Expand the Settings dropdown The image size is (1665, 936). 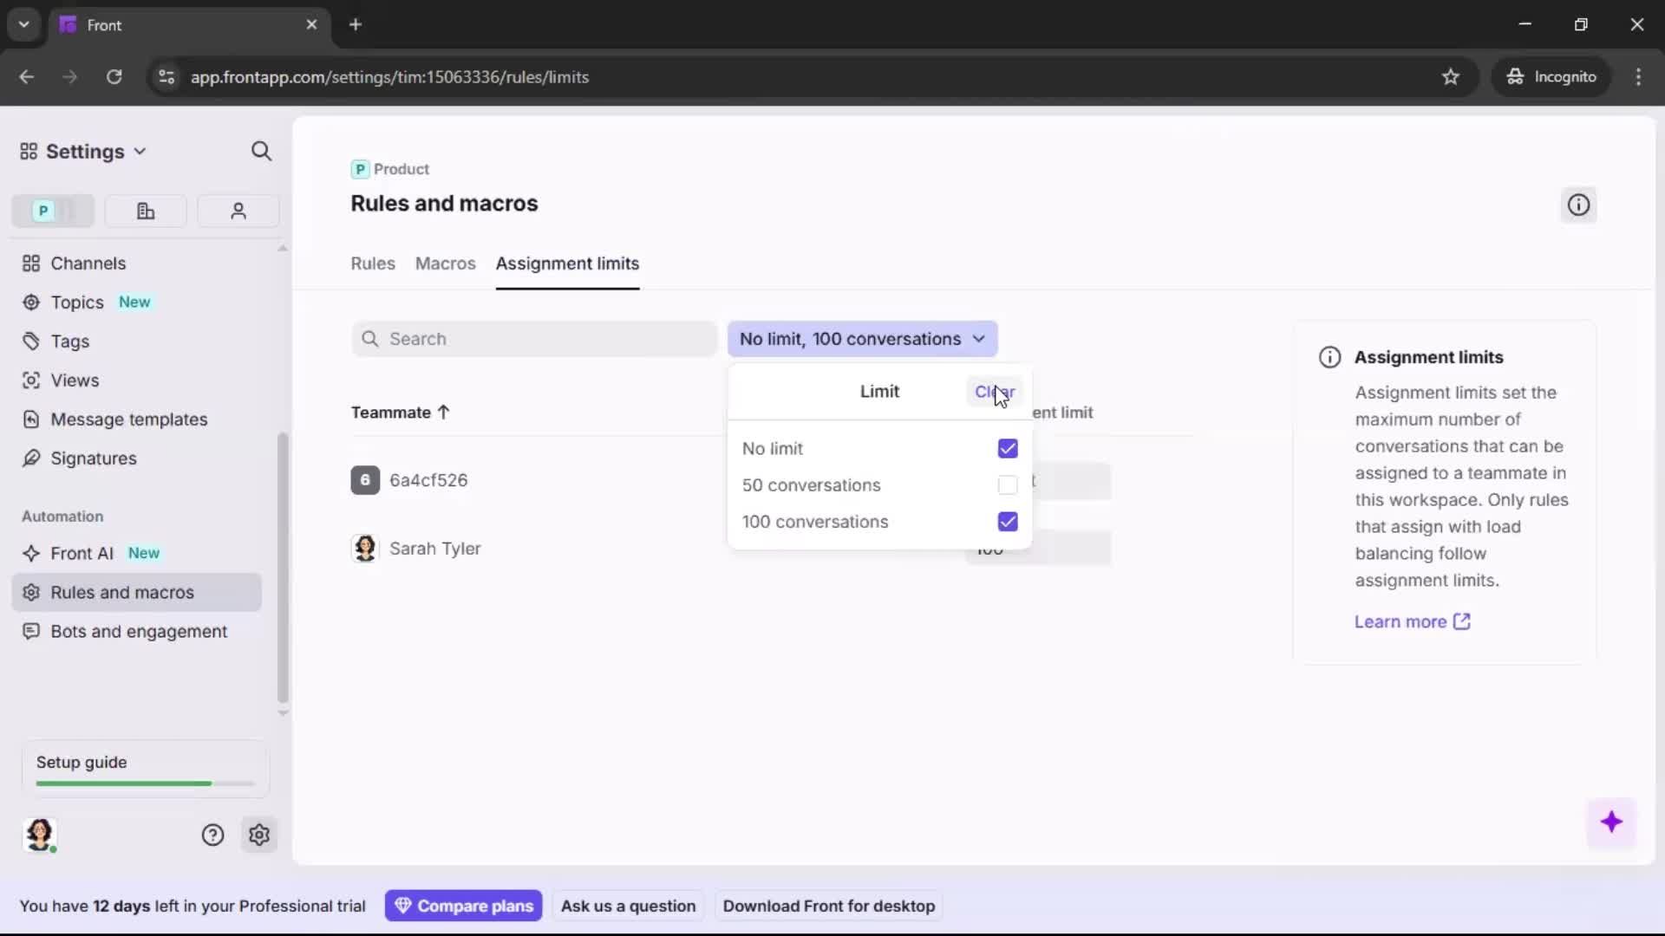point(140,151)
